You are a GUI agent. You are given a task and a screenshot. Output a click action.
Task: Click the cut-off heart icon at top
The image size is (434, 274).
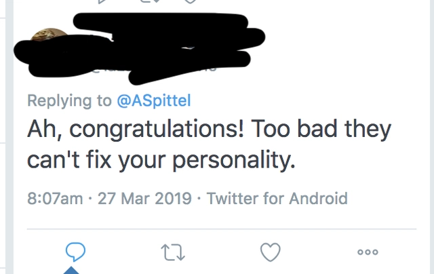tap(191, 1)
